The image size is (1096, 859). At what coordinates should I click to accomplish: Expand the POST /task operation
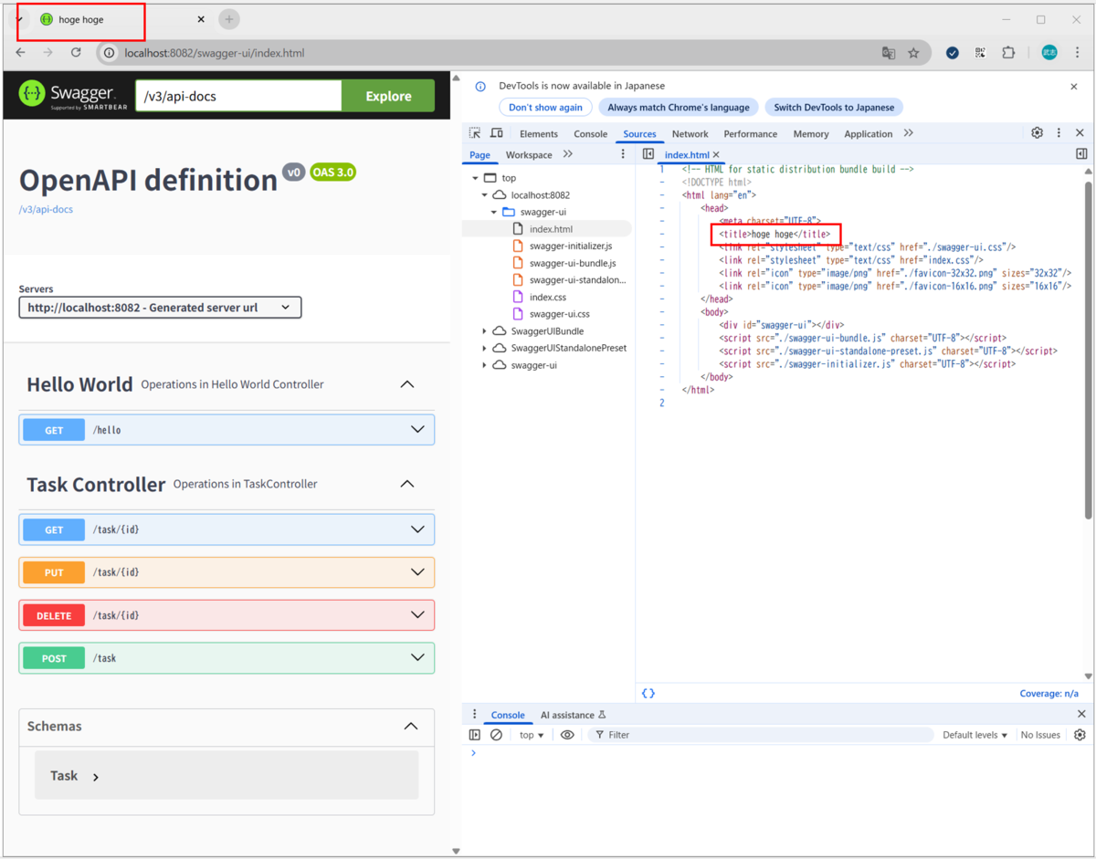(x=227, y=658)
